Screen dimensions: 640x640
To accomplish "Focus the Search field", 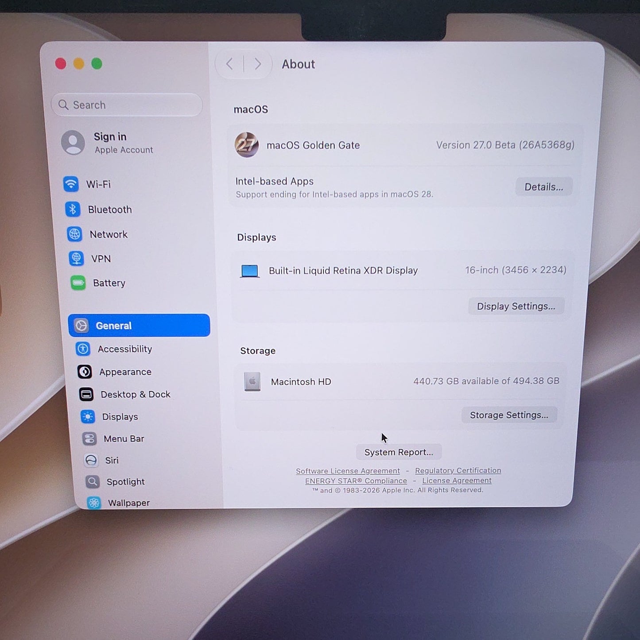I will coord(127,105).
